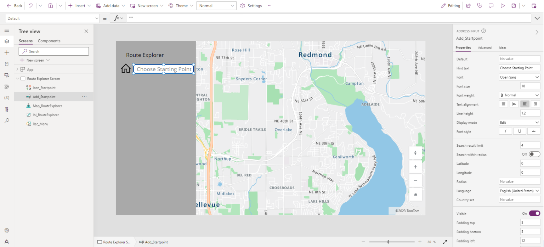Select the Power Automate icon in sidebar
Viewport: 544px width, 247px height.
pyautogui.click(x=7, y=86)
